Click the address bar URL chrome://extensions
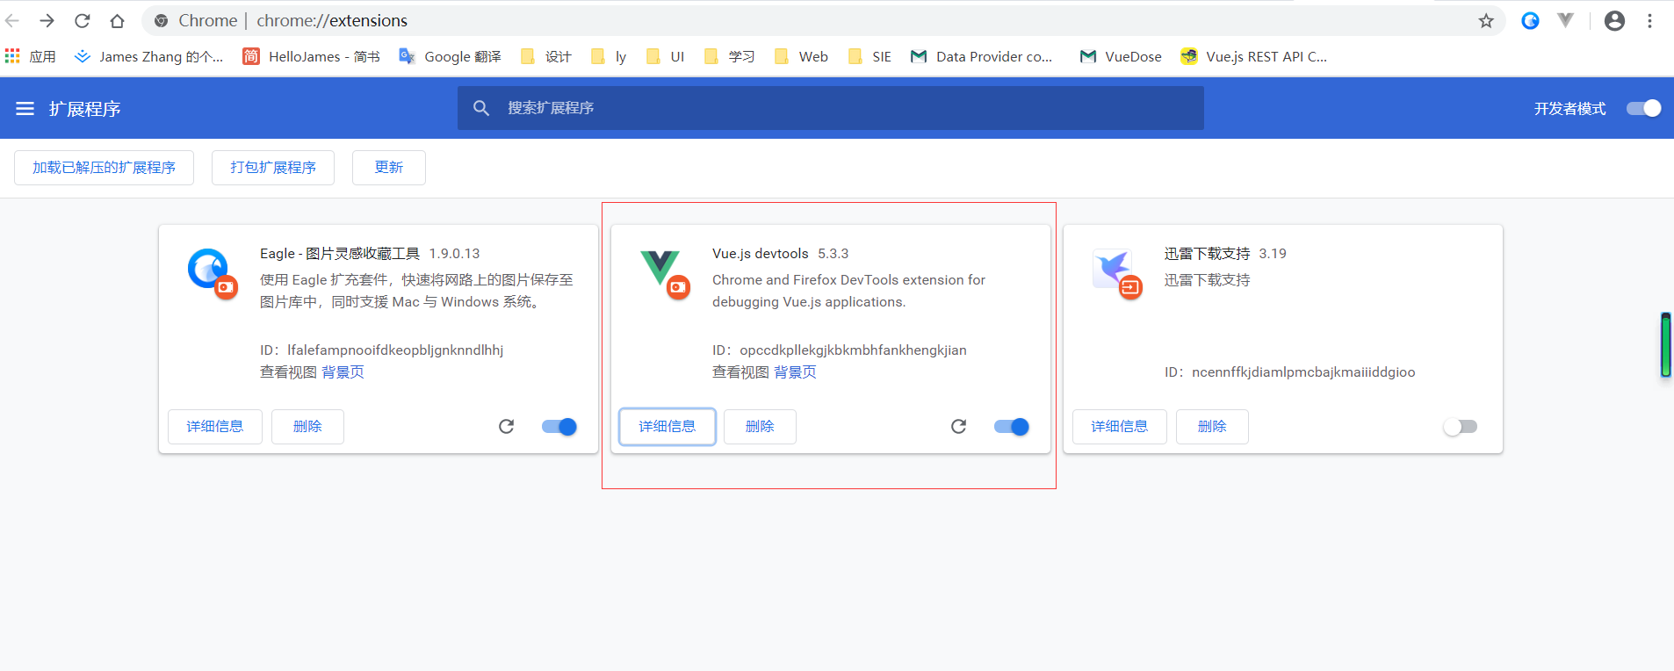Image resolution: width=1674 pixels, height=671 pixels. tap(332, 20)
